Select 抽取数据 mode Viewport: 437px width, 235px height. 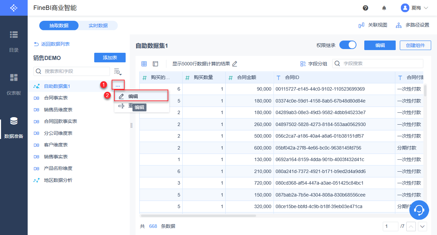[x=59, y=26]
